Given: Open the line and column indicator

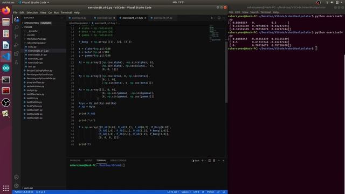Looking at the screenshot, I should coord(173,192).
